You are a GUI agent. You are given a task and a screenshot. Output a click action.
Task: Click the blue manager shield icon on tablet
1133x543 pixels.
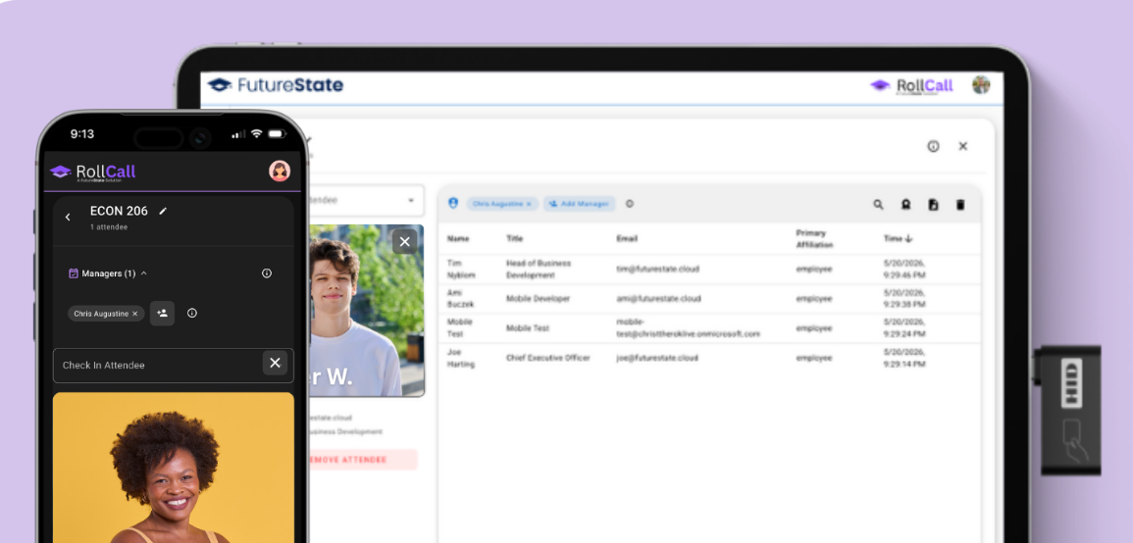tap(453, 204)
